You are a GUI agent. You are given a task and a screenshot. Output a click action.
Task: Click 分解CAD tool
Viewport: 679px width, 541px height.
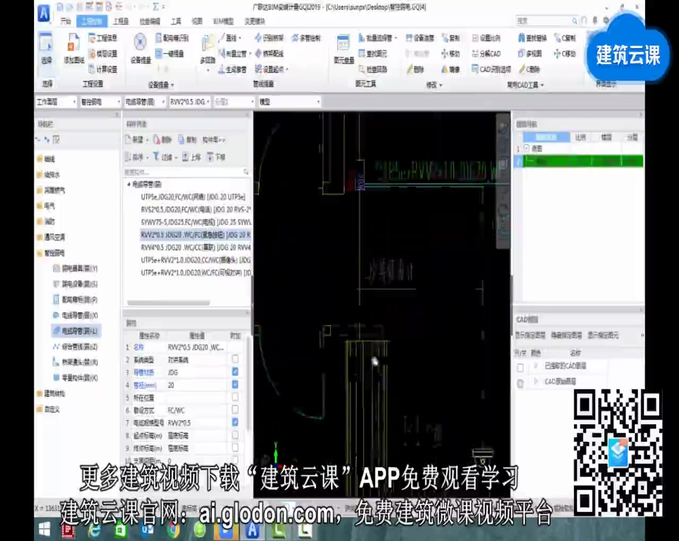point(486,54)
